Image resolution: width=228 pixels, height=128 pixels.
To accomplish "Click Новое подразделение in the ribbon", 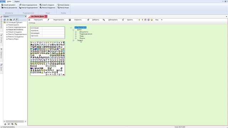I will coord(28,5).
